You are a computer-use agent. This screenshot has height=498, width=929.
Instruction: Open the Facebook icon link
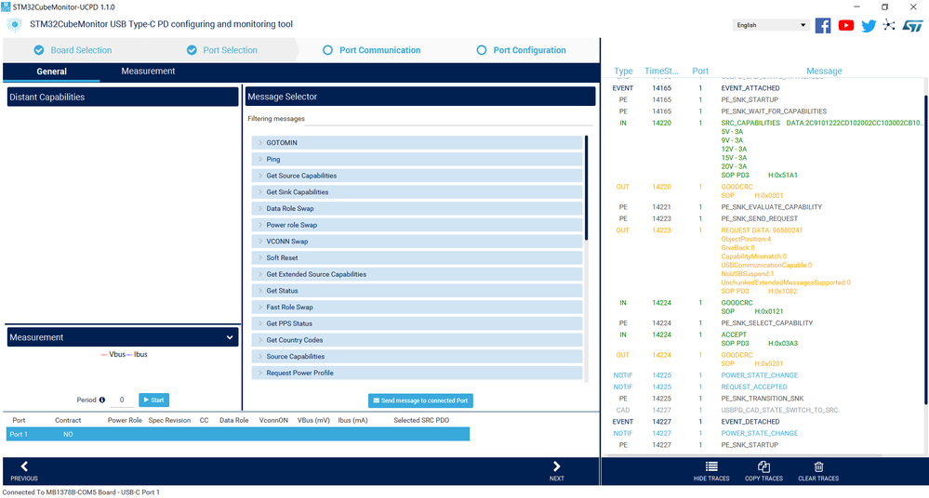click(x=822, y=25)
